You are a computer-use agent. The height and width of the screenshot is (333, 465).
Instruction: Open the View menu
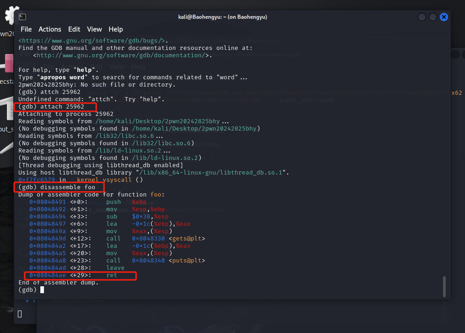[94, 29]
